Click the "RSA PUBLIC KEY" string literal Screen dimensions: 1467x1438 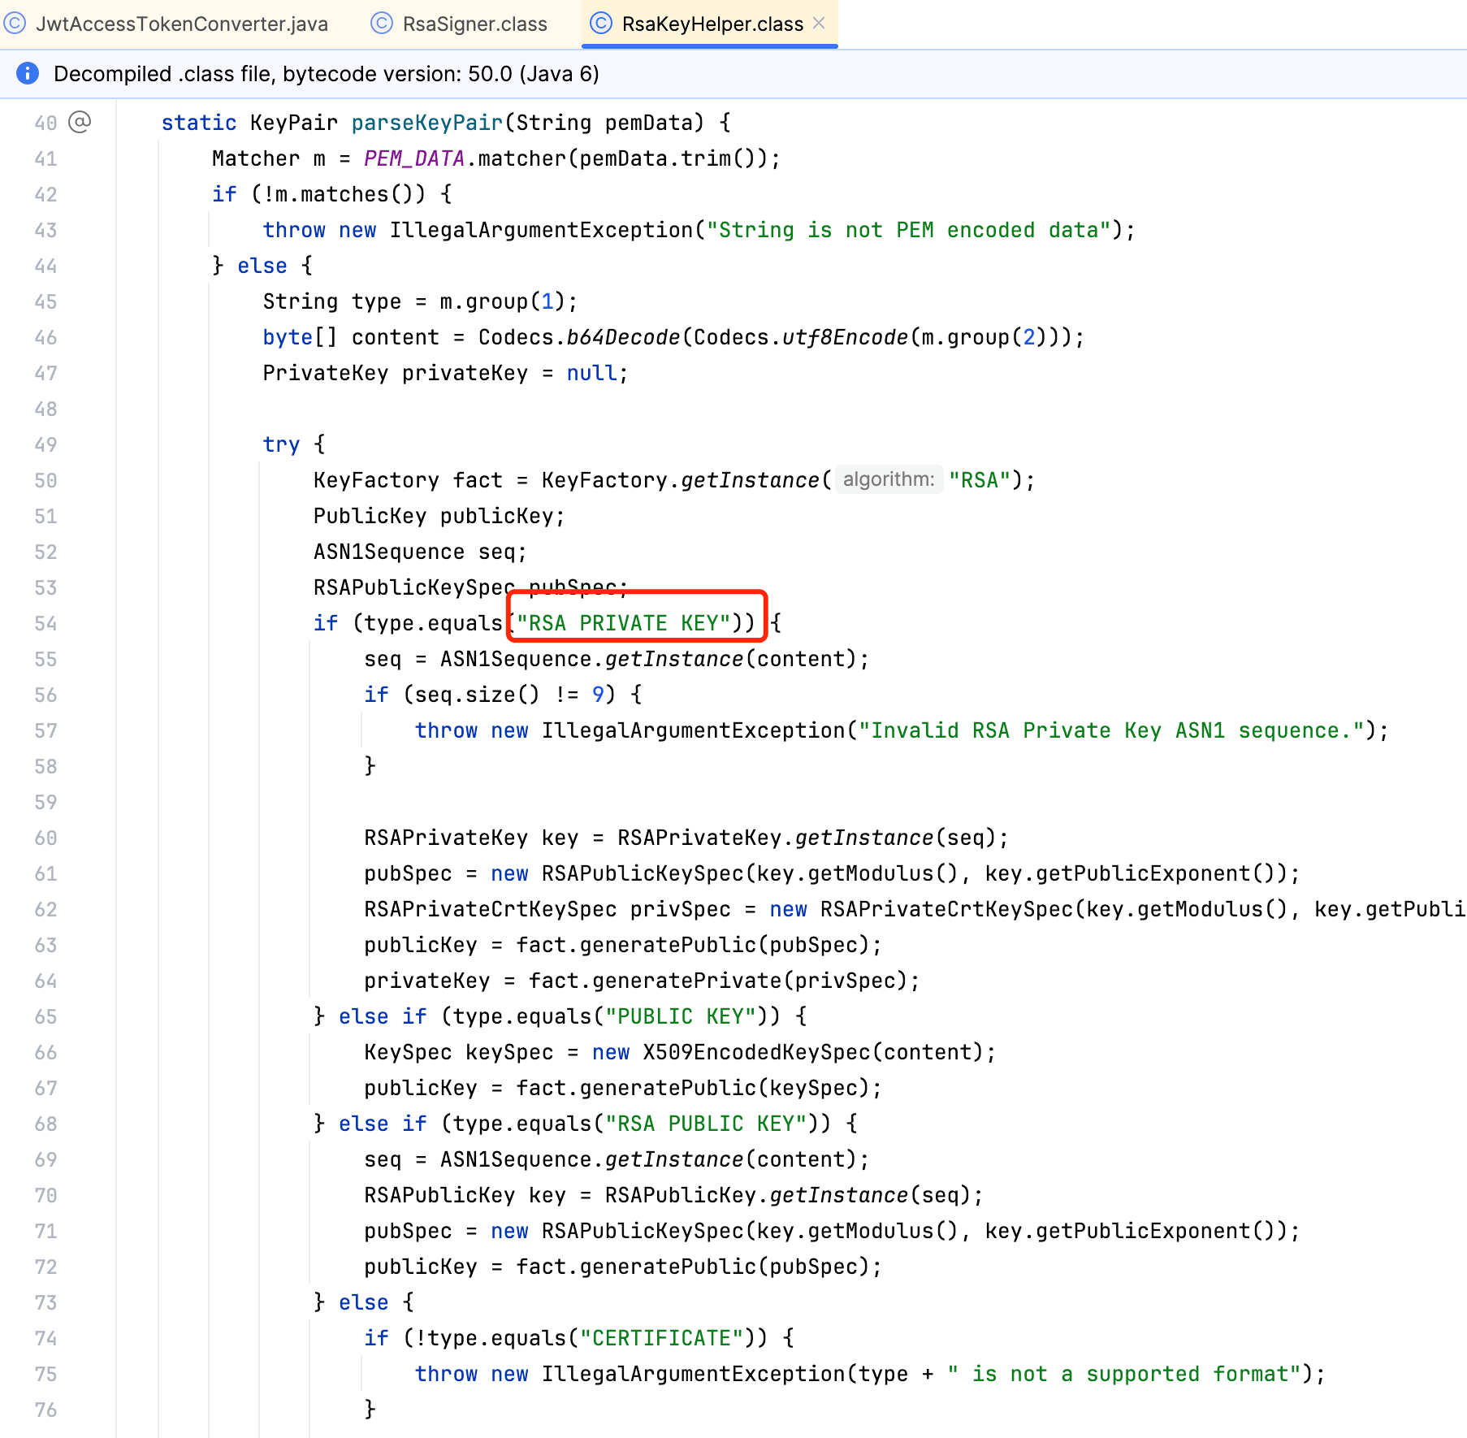pos(706,1124)
